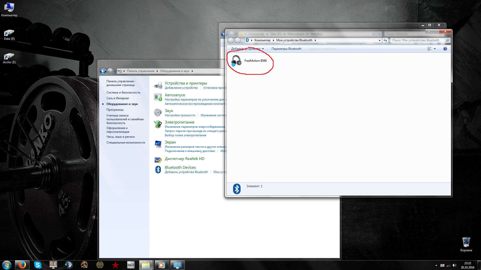The width and height of the screenshot is (481, 270).
Task: Expand the arrow after 'Панель управления' breadcrumb
Action: point(157,71)
